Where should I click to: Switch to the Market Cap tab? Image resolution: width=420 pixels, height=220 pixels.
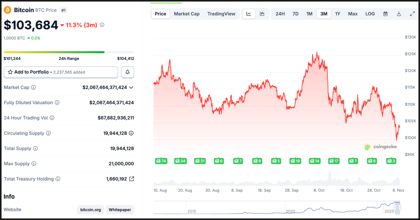click(x=187, y=14)
